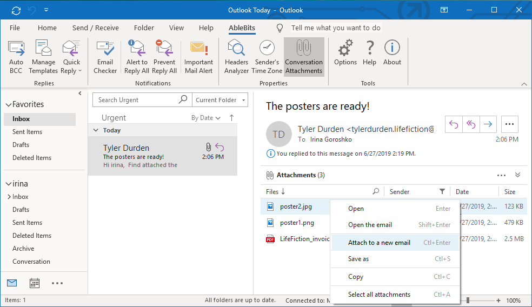Open the About info icon

coord(392,53)
